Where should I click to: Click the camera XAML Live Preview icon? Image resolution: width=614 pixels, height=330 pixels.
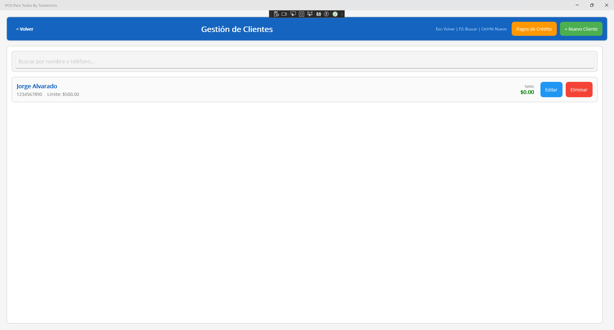(x=284, y=14)
